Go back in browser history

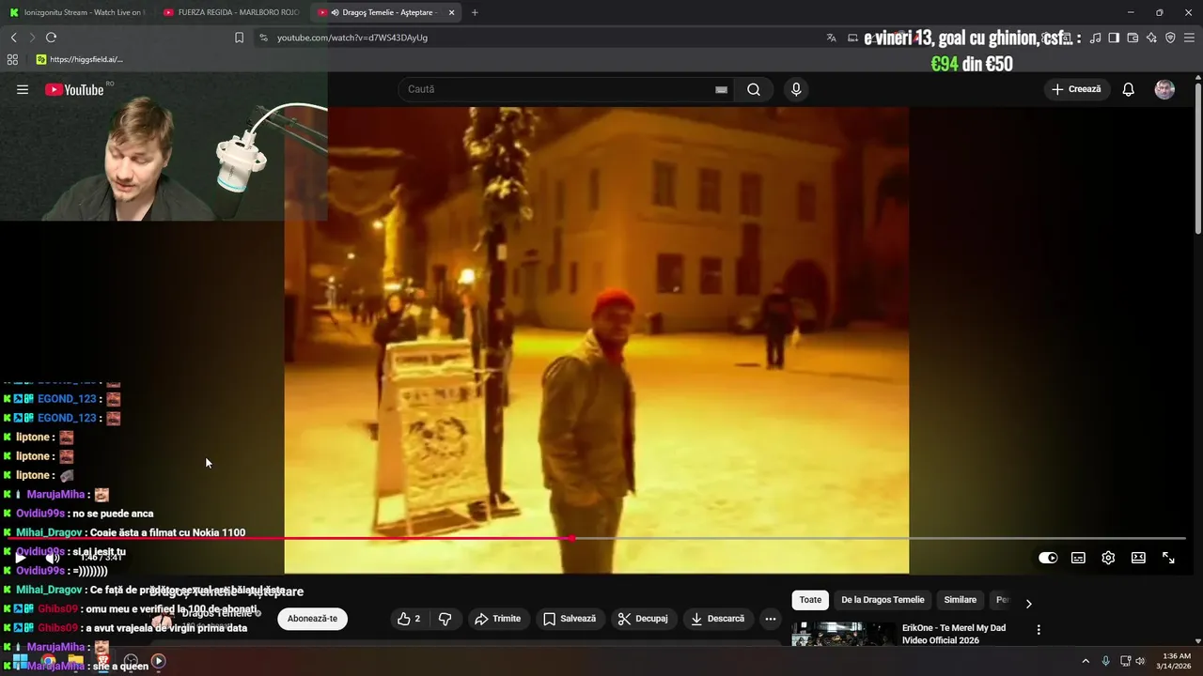13,38
